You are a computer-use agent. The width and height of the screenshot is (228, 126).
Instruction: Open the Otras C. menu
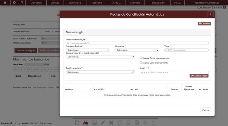pyautogui.click(x=116, y=3)
